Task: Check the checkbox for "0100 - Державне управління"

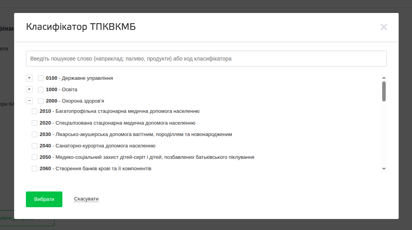Action: (41, 78)
